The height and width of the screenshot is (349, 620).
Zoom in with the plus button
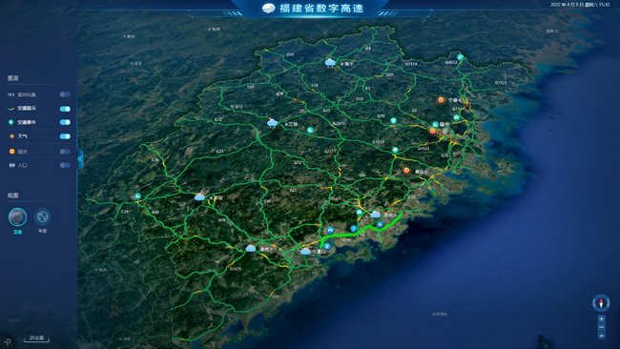coord(602,318)
